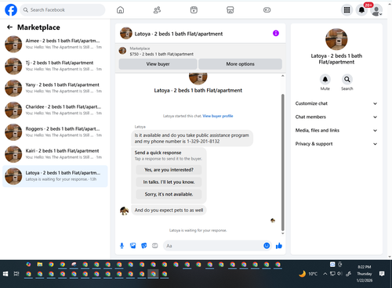
Task: Open the account profile menu
Action: (x=376, y=10)
